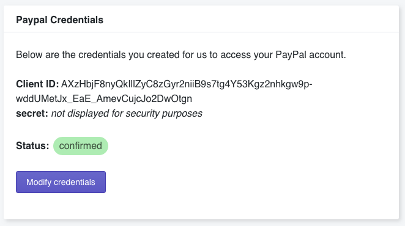Image resolution: width=405 pixels, height=226 pixels.
Task: Click the word PayPal in the description
Action: pos(291,55)
